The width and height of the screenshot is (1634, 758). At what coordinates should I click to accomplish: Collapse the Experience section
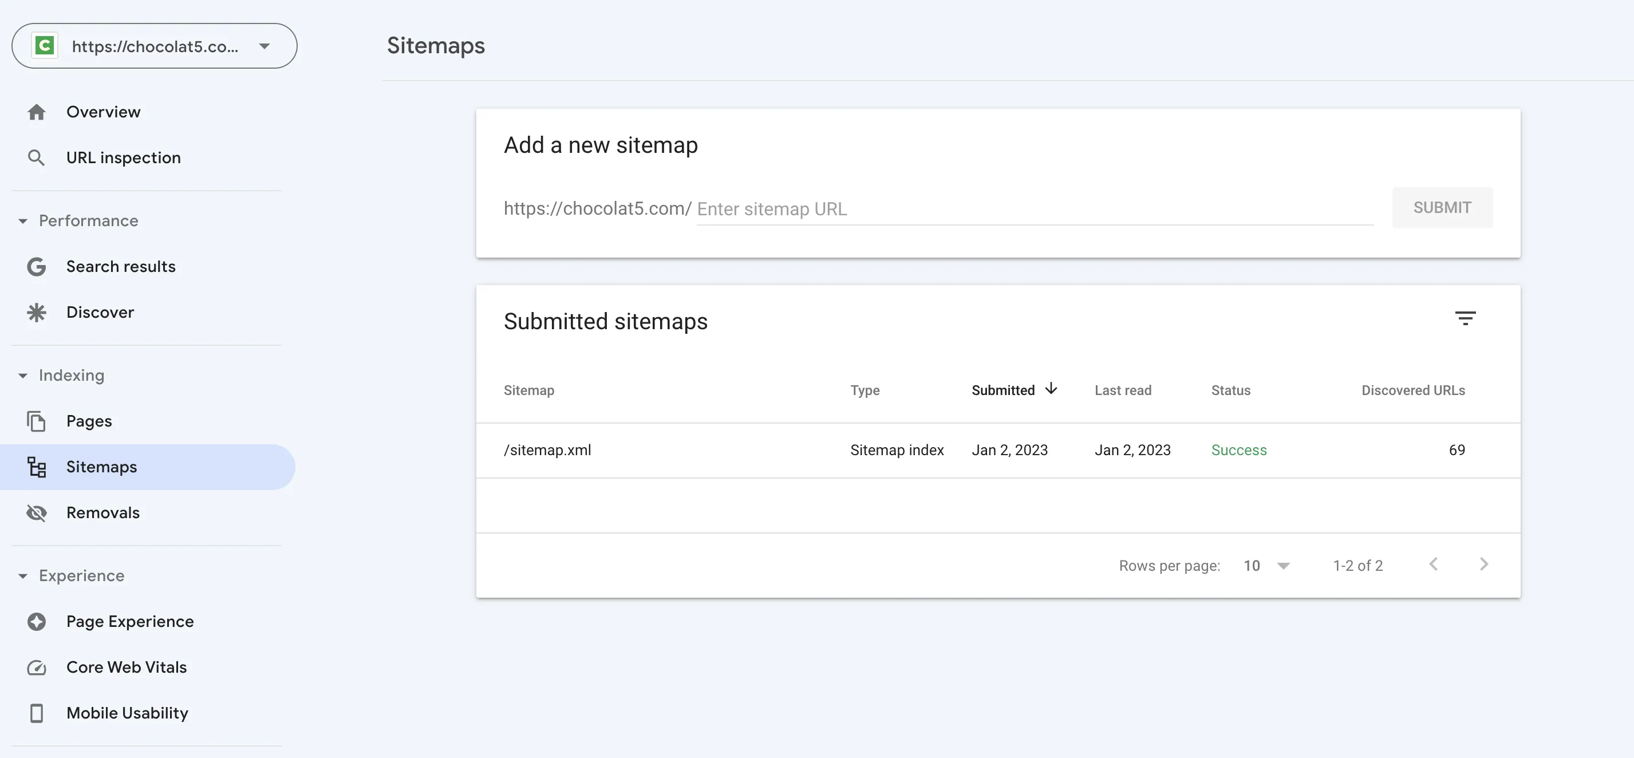pyautogui.click(x=23, y=576)
